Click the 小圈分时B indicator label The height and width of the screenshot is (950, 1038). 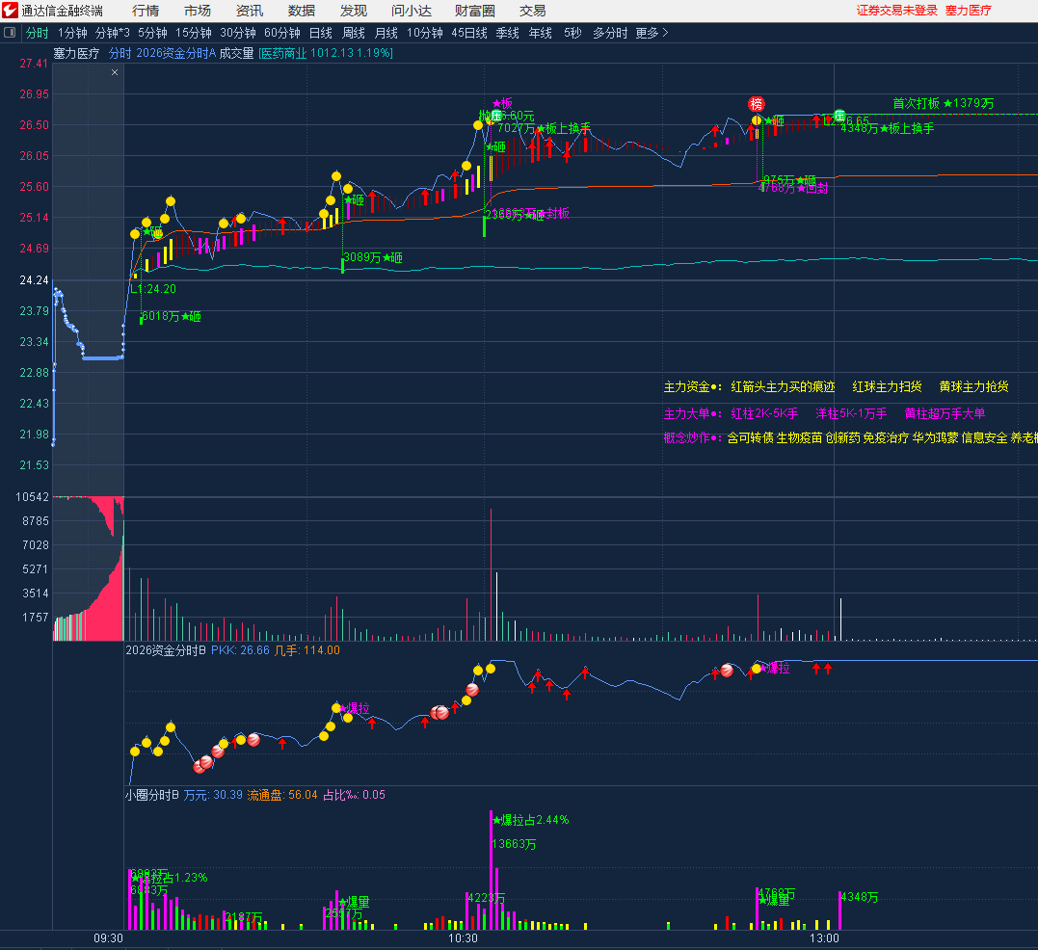tap(152, 795)
